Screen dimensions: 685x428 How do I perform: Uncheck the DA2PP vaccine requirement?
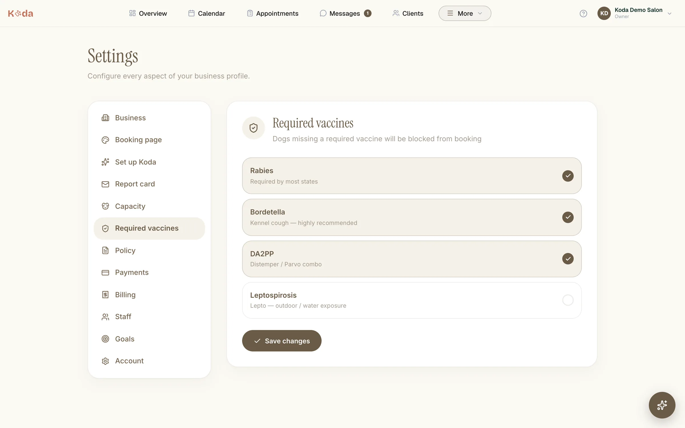(568, 259)
